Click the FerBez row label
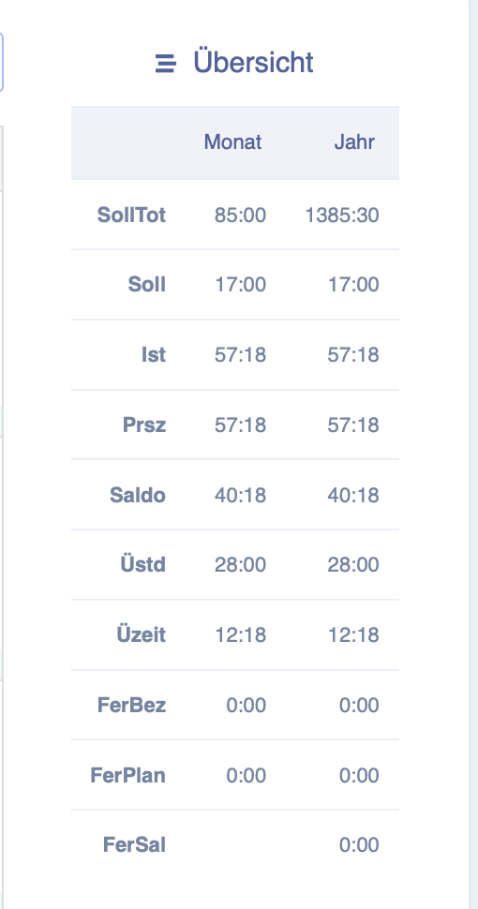Image resolution: width=478 pixels, height=909 pixels. tap(131, 705)
